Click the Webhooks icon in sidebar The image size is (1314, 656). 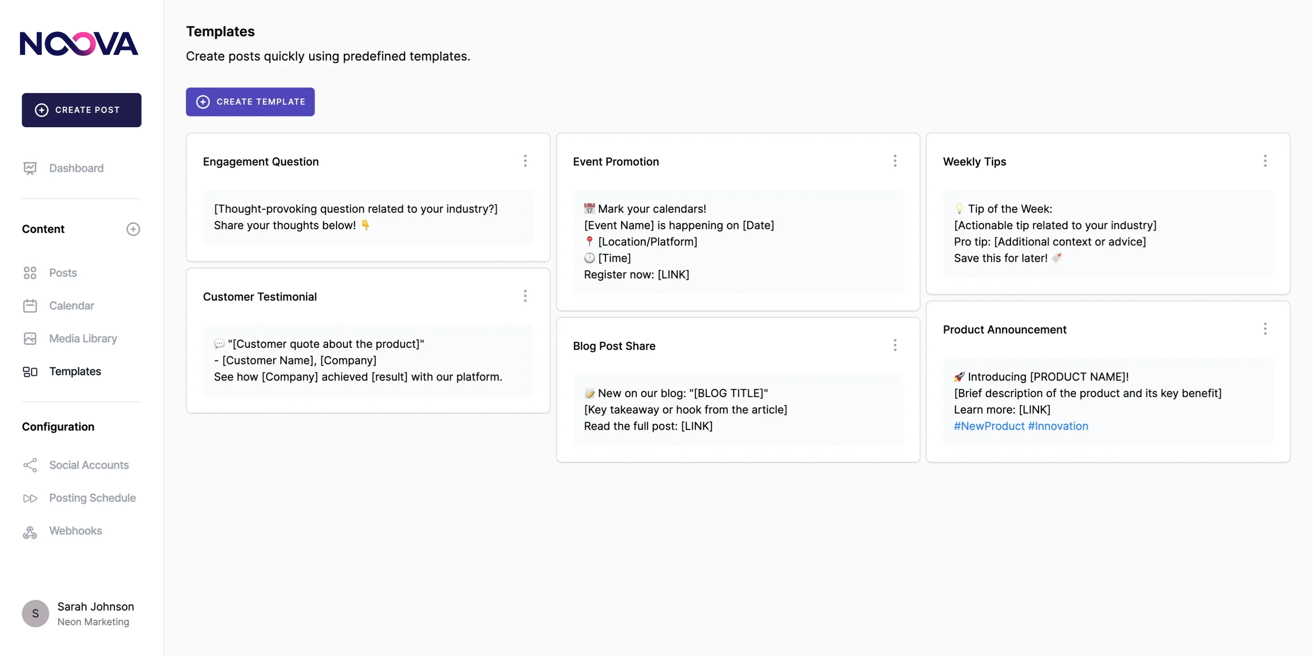30,532
